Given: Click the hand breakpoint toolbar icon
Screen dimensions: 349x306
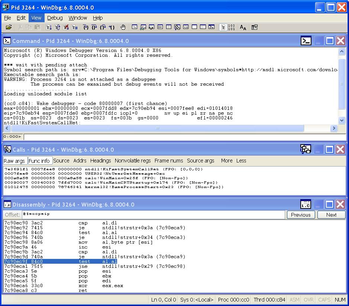Looking at the screenshot, I should [123, 27].
